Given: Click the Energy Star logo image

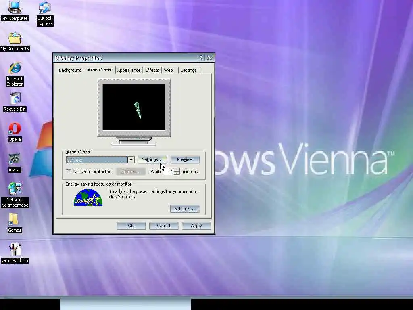Looking at the screenshot, I should click(88, 197).
